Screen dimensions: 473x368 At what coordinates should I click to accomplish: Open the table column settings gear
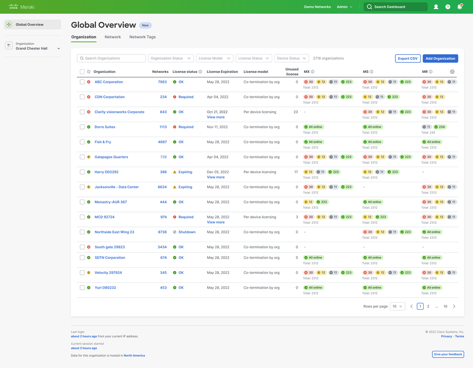452,72
